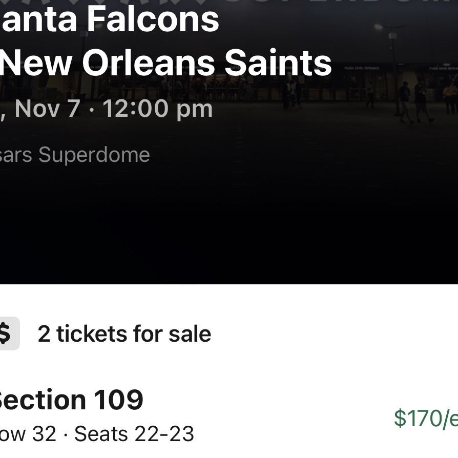Tap the New Orleans Saints team name

click(x=165, y=63)
